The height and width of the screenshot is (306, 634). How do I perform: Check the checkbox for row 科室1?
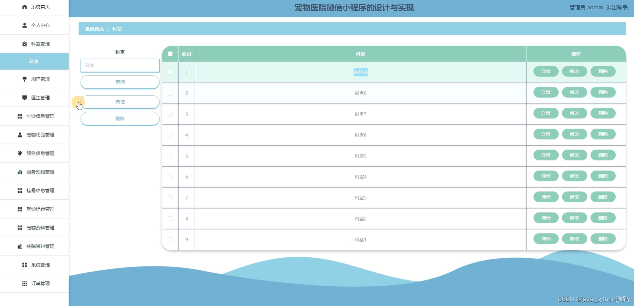point(170,240)
